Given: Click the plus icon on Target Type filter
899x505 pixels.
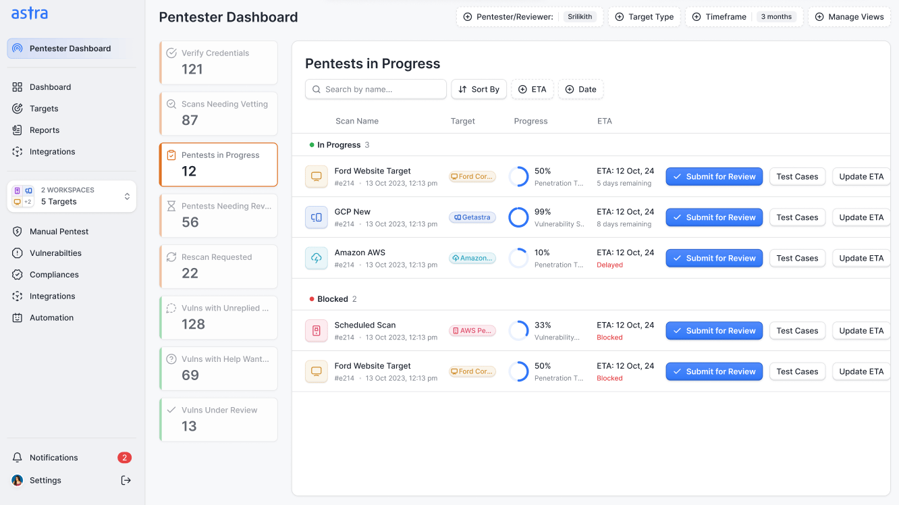Looking at the screenshot, I should click(619, 17).
